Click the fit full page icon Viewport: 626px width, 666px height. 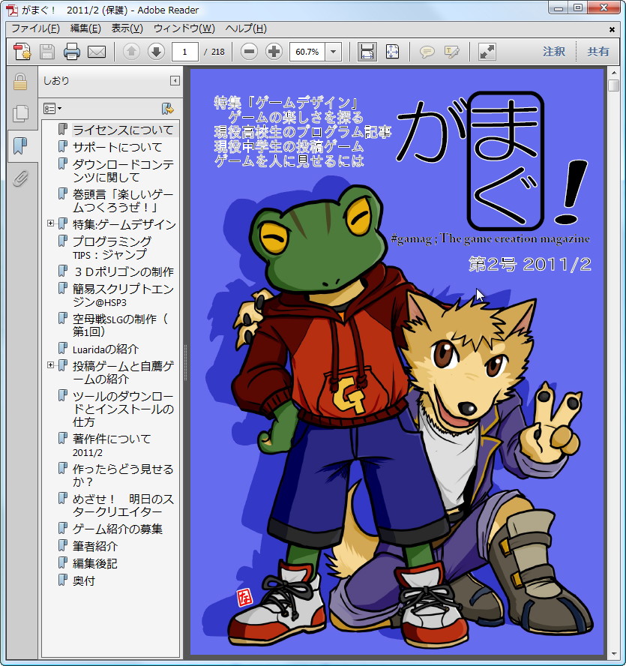coord(392,52)
